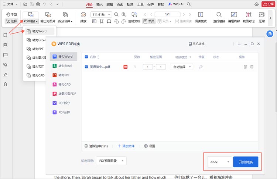Uncheck the 英语微小 pdf file checkbox

pos(86,67)
